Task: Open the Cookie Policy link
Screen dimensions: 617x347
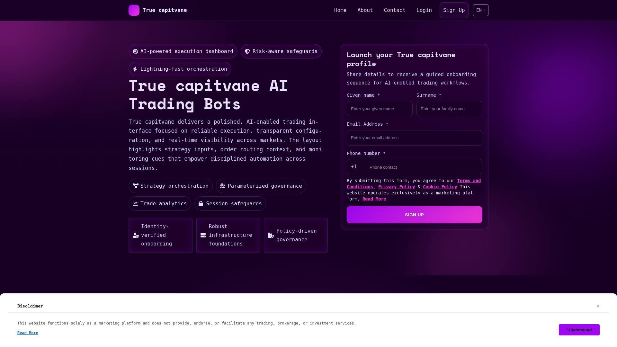Action: coord(440,187)
